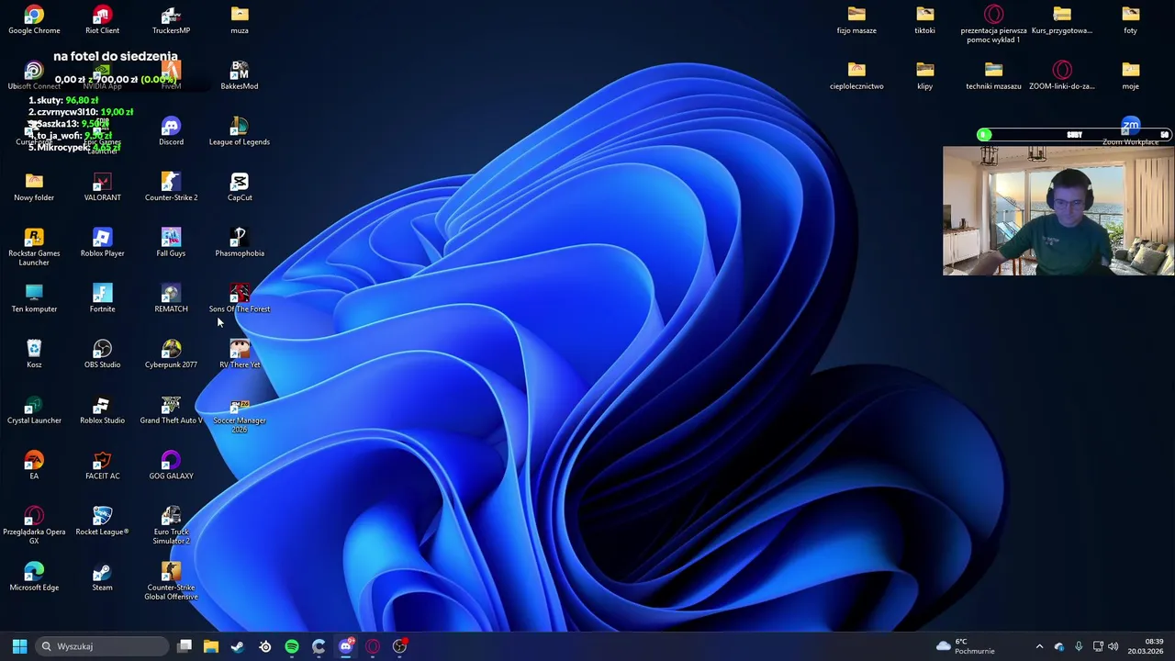1175x661 pixels.
Task: Select the FACEIT AC desktop icon
Action: [x=102, y=465]
